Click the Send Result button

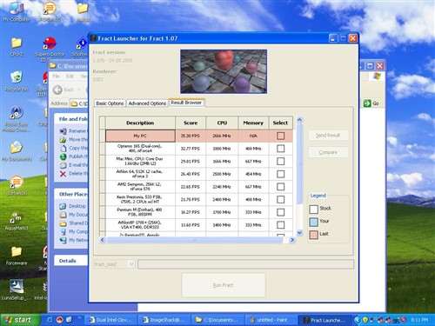328,136
